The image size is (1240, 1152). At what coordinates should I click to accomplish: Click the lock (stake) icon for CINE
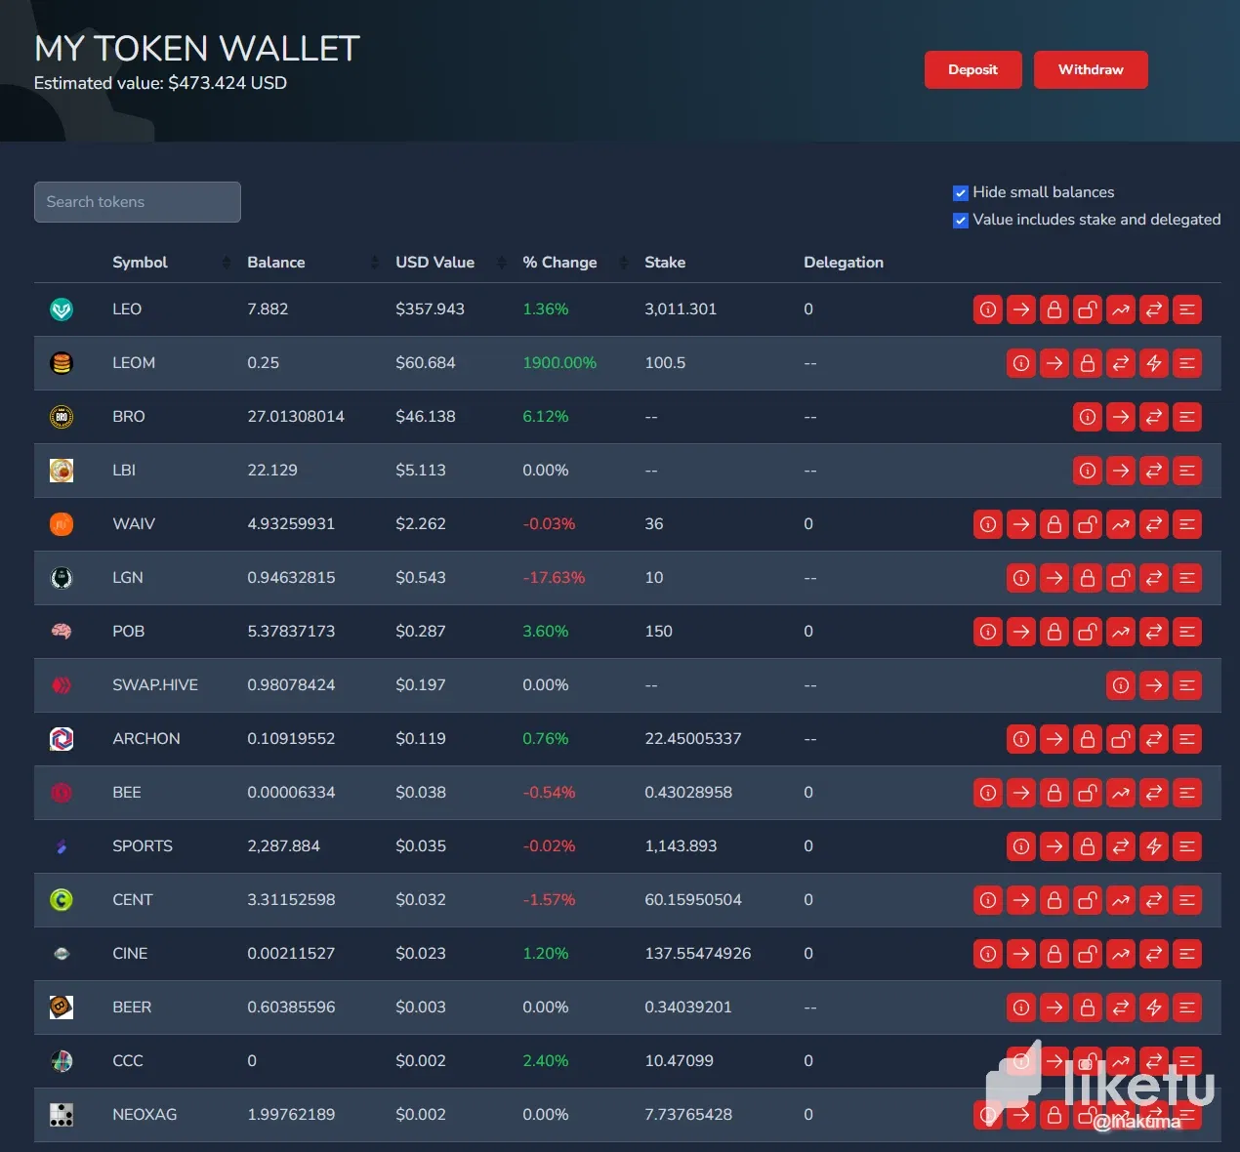coord(1054,954)
